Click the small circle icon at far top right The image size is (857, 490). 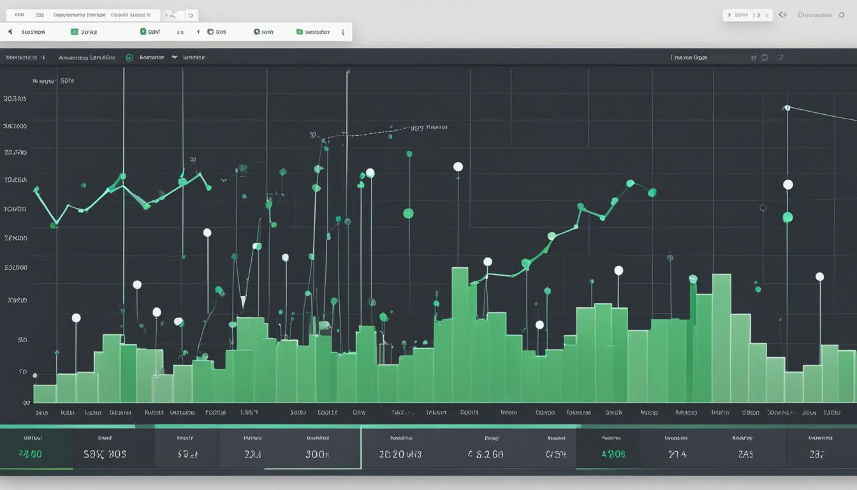tap(842, 15)
